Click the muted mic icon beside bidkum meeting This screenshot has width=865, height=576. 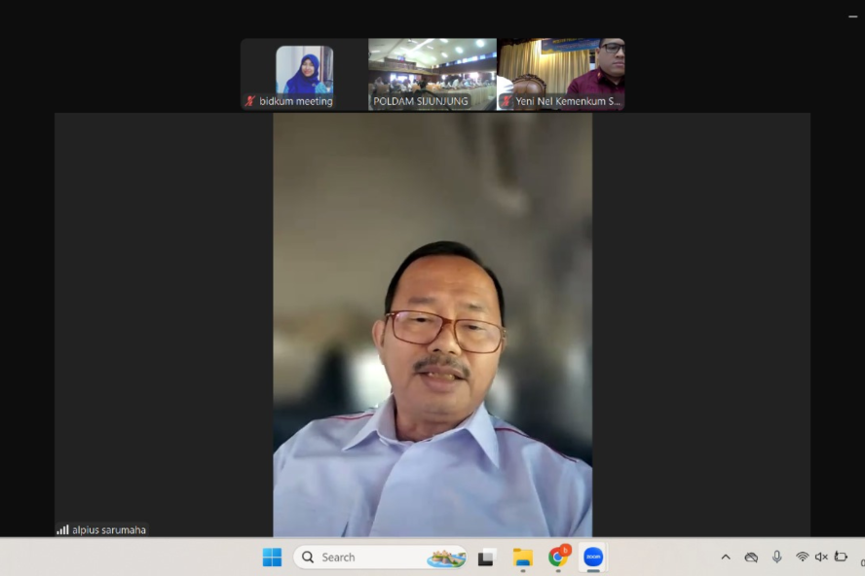[250, 101]
